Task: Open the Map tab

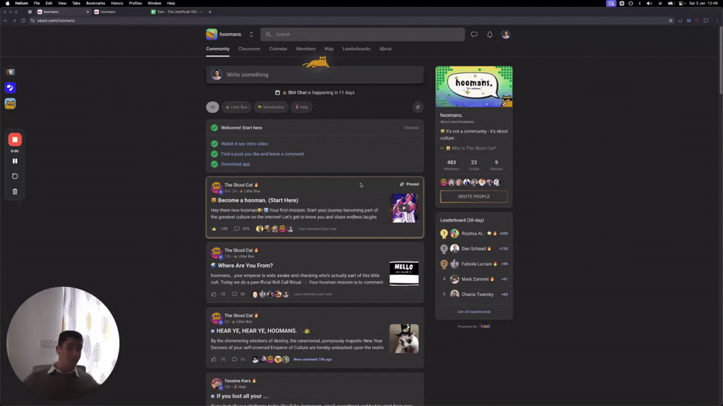Action: [x=329, y=49]
